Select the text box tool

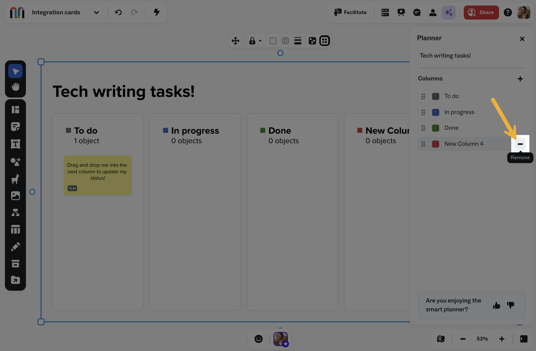pos(15,144)
